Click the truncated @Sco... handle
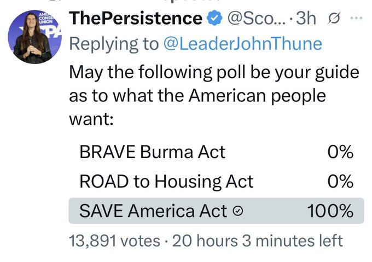 (256, 19)
